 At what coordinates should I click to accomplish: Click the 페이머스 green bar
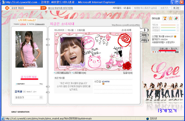coord(168,28)
